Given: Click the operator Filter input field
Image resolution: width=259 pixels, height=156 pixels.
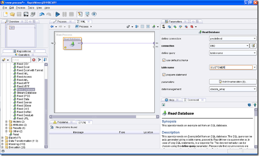Looking at the screenshot, I should coord(21,60).
